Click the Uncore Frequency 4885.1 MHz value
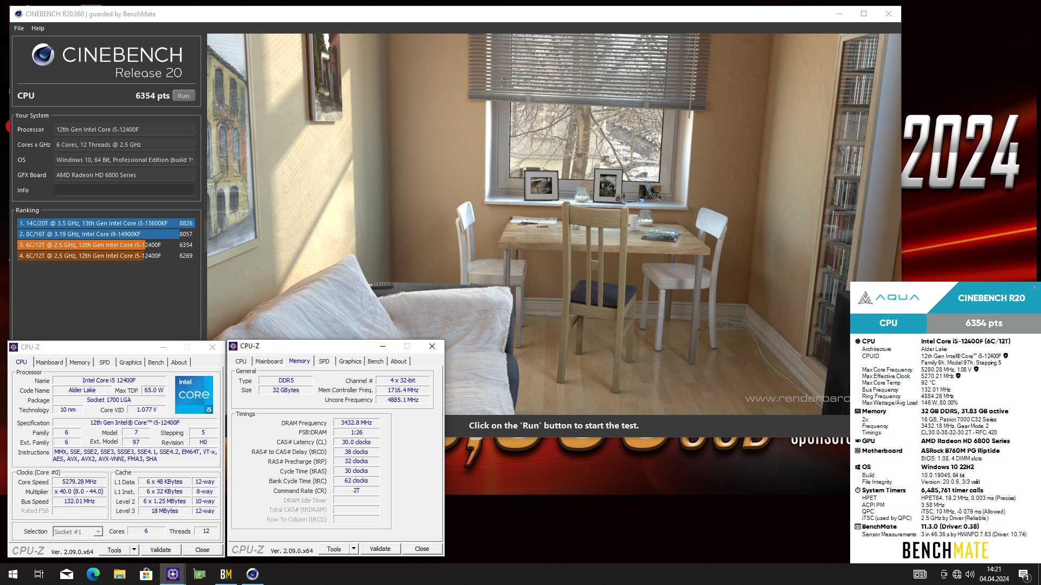 [x=403, y=400]
